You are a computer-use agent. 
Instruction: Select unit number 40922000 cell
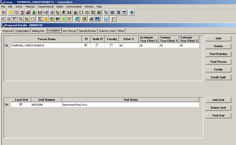point(47,105)
